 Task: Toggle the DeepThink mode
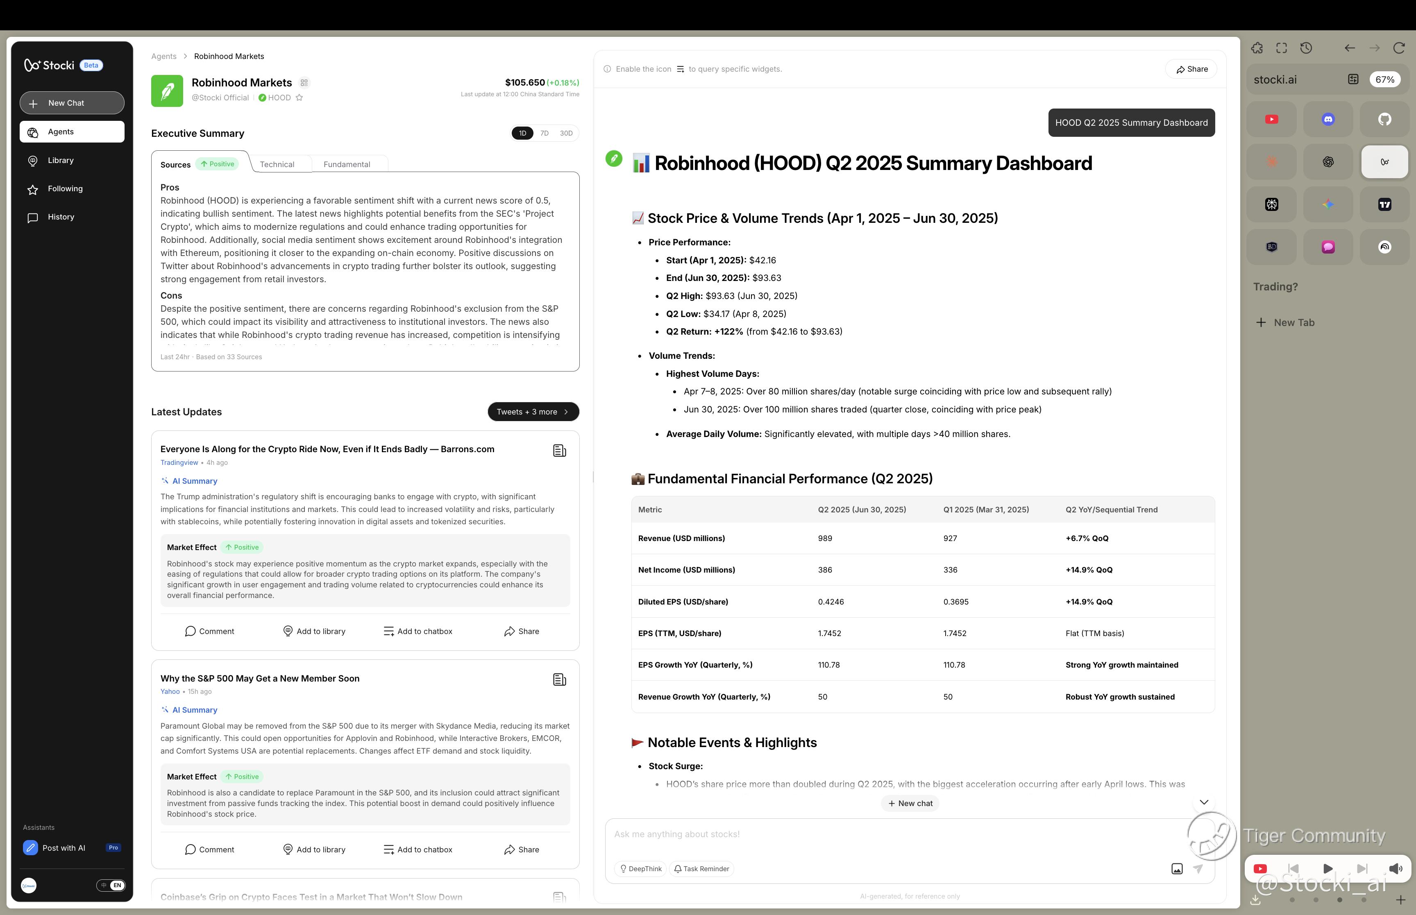(x=640, y=869)
